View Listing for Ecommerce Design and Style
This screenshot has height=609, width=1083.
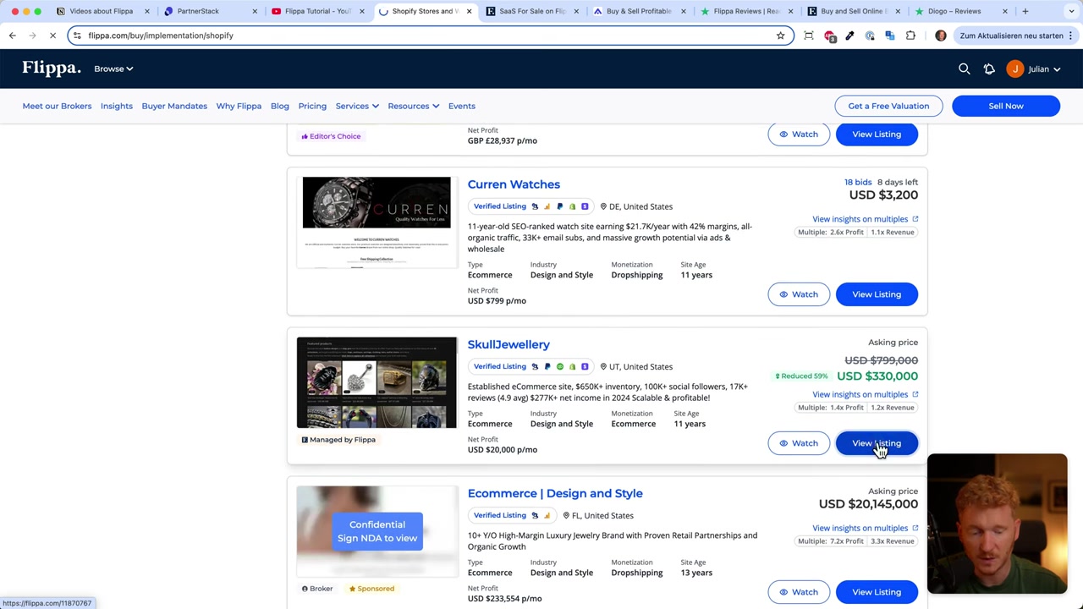[x=877, y=592]
